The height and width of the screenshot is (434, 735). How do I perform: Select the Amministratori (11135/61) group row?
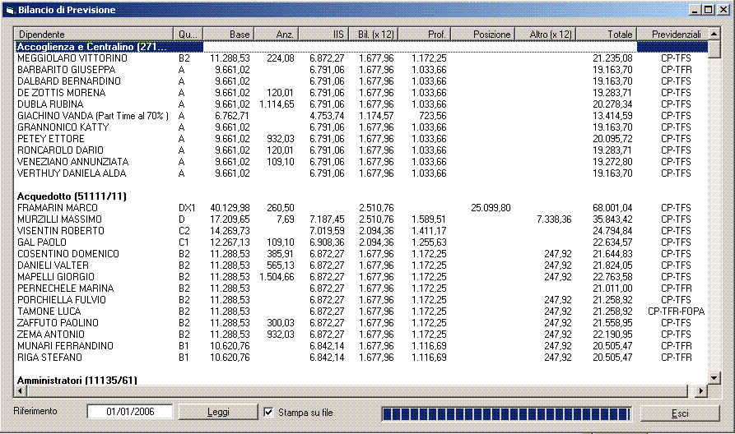pyautogui.click(x=77, y=380)
